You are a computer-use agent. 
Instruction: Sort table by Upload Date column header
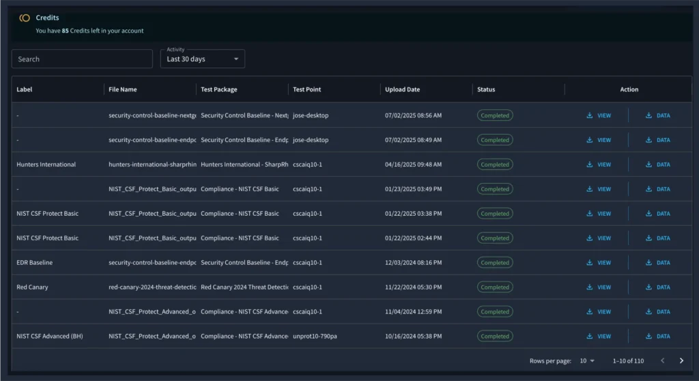pyautogui.click(x=402, y=89)
